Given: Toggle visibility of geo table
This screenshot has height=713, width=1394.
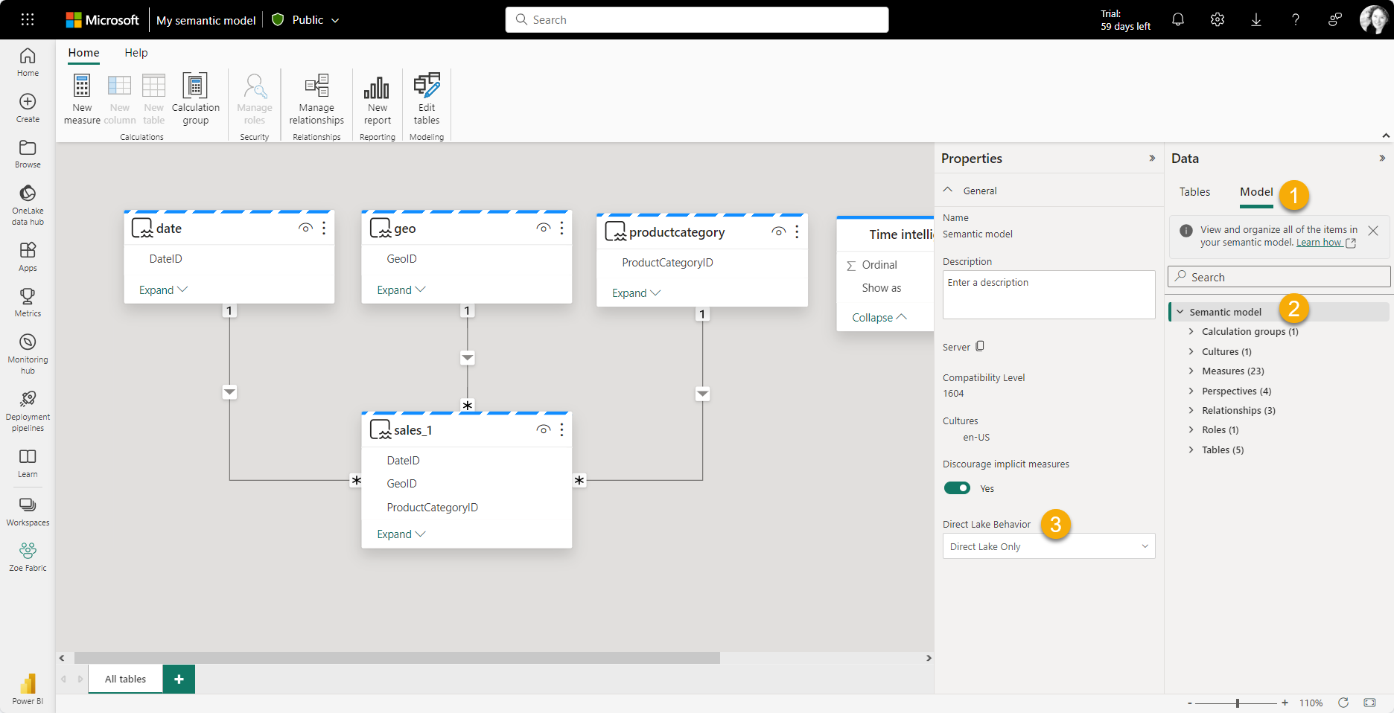Looking at the screenshot, I should coord(544,228).
